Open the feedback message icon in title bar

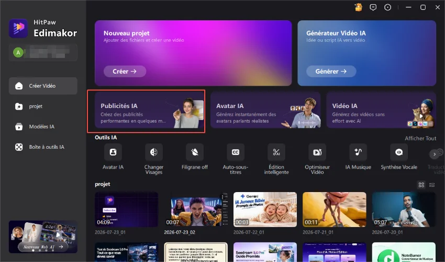click(x=373, y=7)
